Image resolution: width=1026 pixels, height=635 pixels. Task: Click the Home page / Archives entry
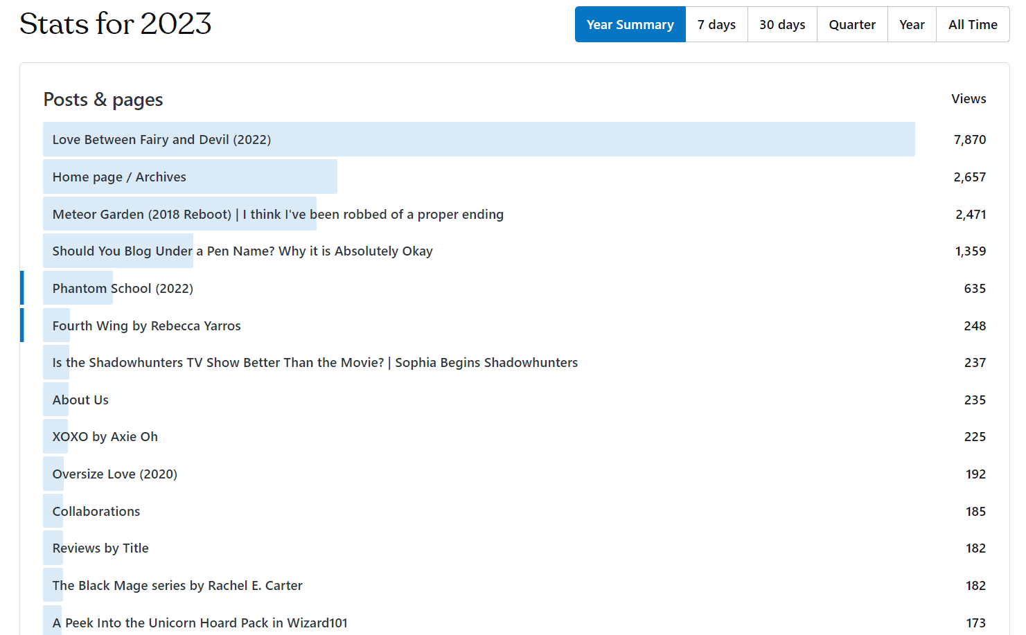[x=119, y=177]
